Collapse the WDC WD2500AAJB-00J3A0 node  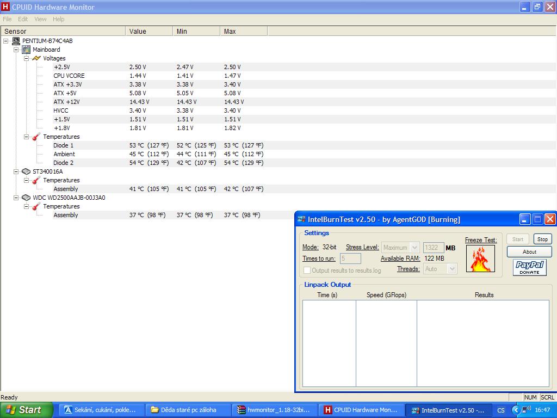tap(16, 198)
